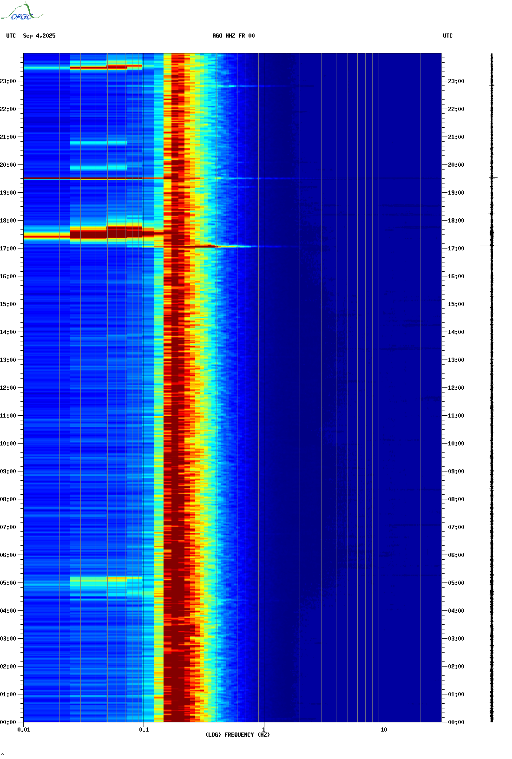Select the UTC label above the right time axis
This screenshot has height=759, width=512.
point(448,36)
